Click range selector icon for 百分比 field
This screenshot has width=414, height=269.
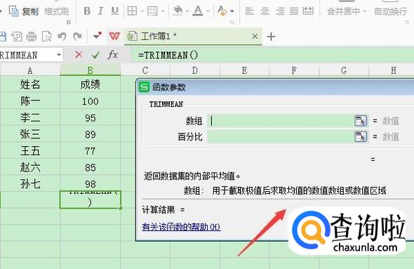pyautogui.click(x=361, y=137)
